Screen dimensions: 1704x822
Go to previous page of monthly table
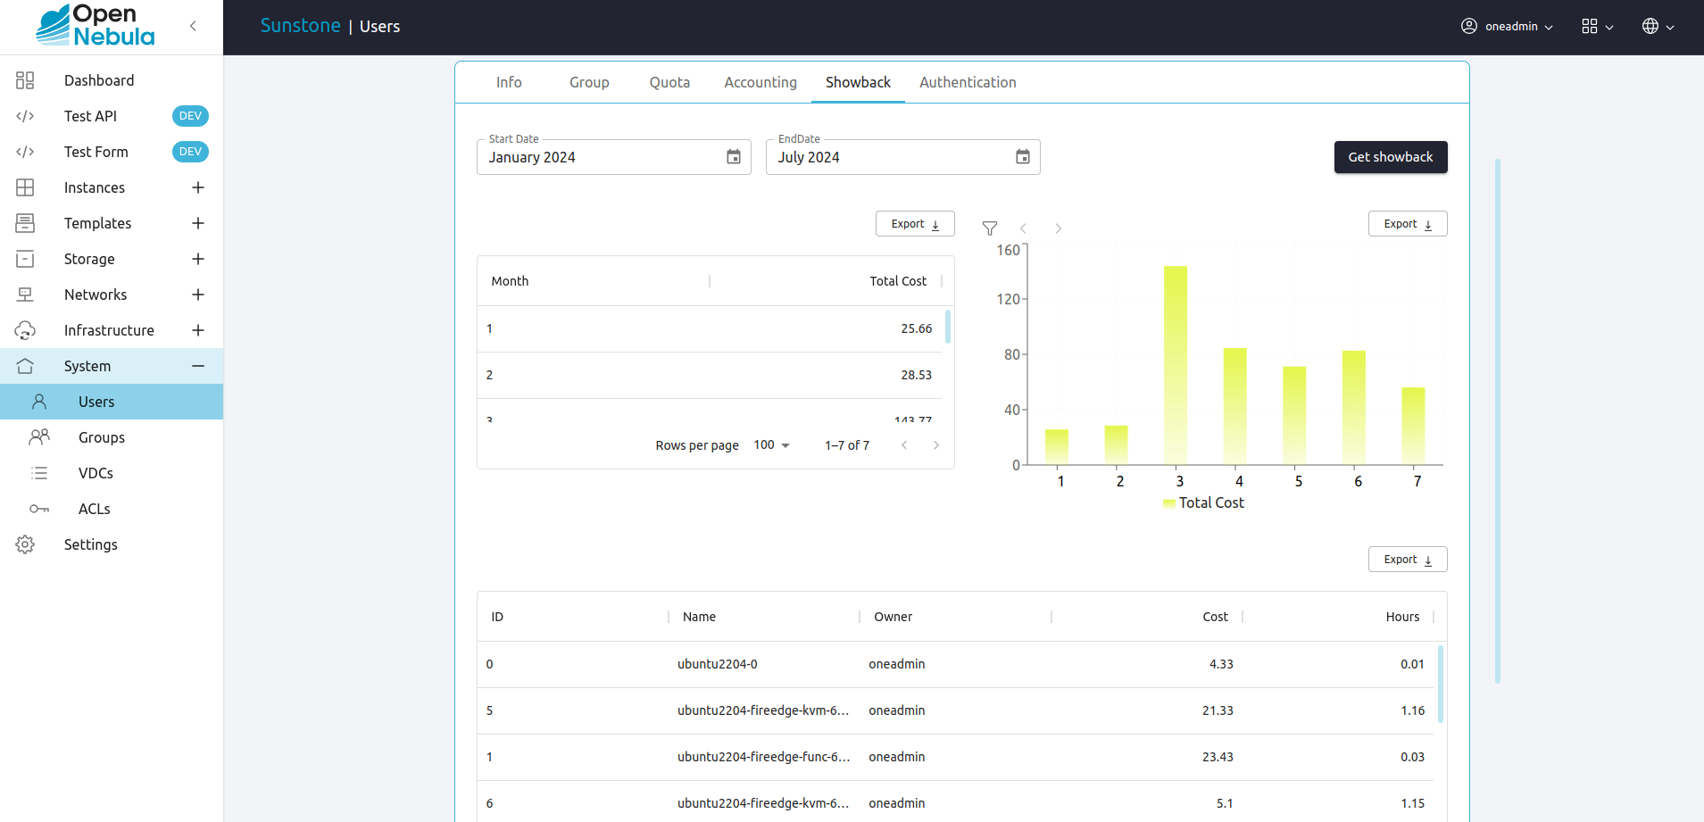click(904, 445)
